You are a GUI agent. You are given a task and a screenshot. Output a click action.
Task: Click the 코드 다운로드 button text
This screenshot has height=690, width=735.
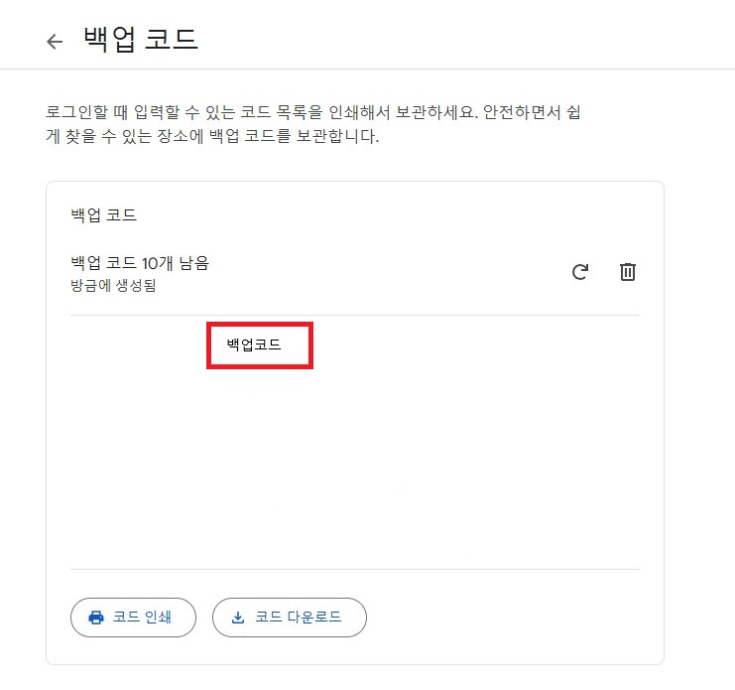point(299,617)
